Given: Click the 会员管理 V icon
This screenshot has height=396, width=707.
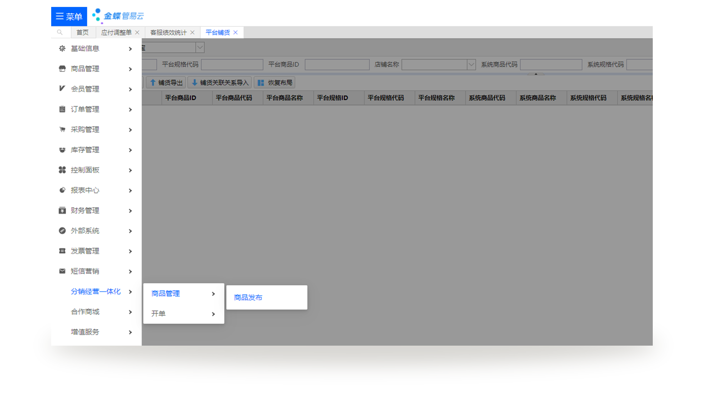Looking at the screenshot, I should pos(62,89).
